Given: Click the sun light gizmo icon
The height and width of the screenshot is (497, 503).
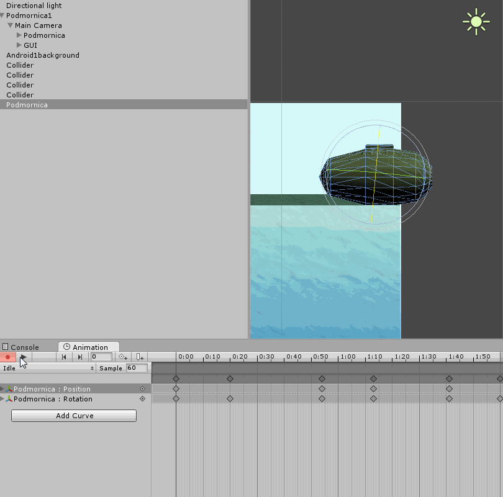Looking at the screenshot, I should 476,22.
